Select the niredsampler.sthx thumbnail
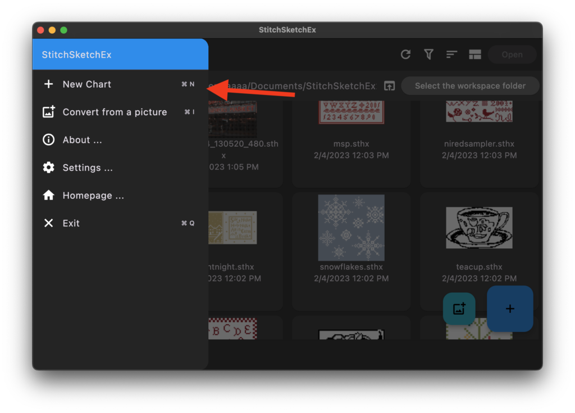Viewport: 575px width, 413px height. pyautogui.click(x=479, y=112)
